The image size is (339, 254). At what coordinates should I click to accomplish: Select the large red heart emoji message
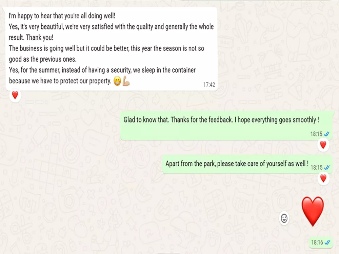coord(313,211)
